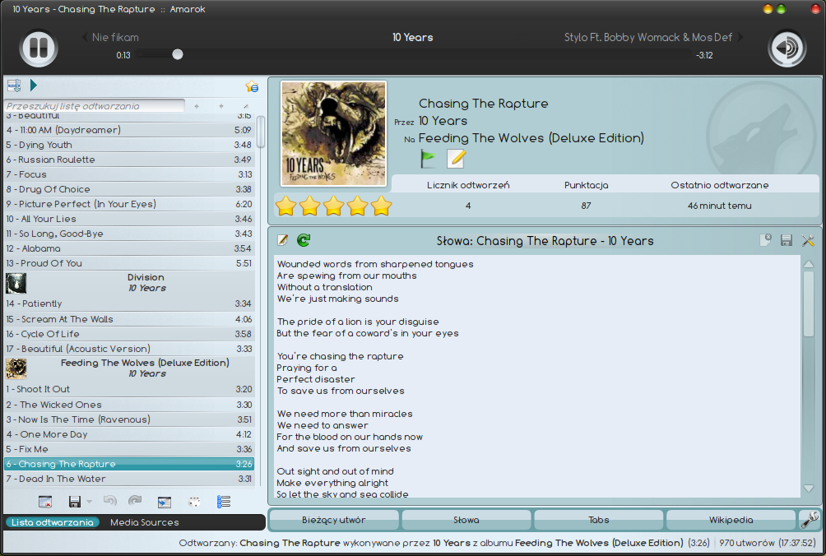Image resolution: width=826 pixels, height=556 pixels.
Task: Select track 1 - Shoot It Out
Action: [x=129, y=389]
